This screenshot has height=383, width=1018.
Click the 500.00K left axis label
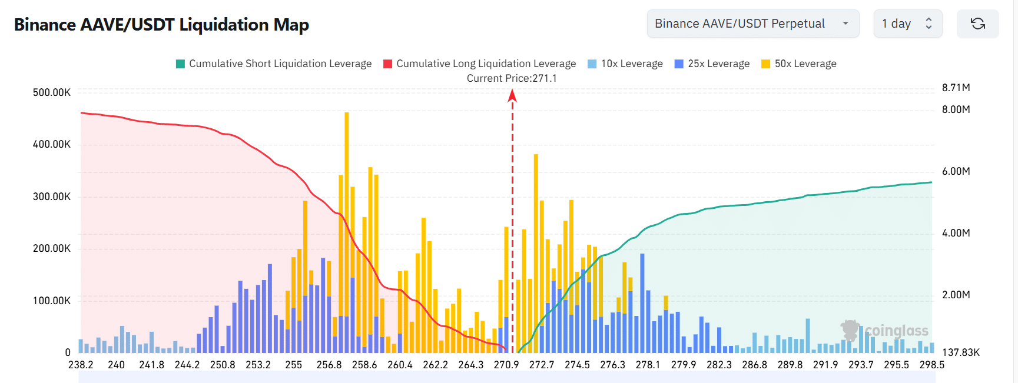pyautogui.click(x=52, y=92)
